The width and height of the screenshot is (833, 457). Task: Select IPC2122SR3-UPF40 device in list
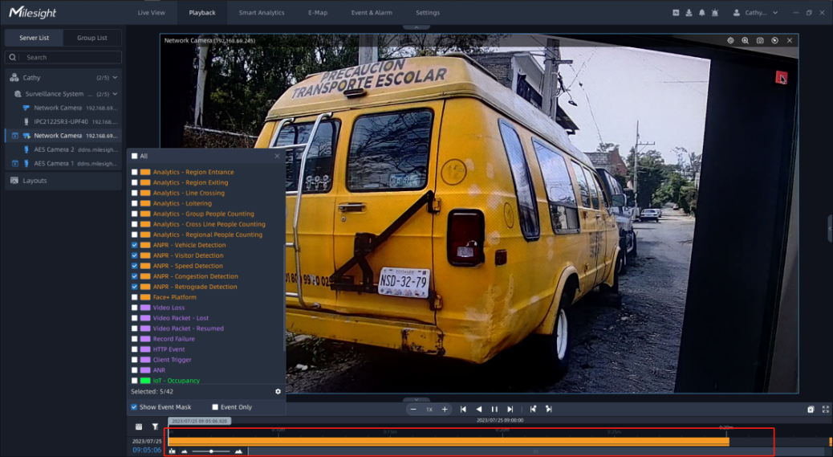tap(63, 122)
